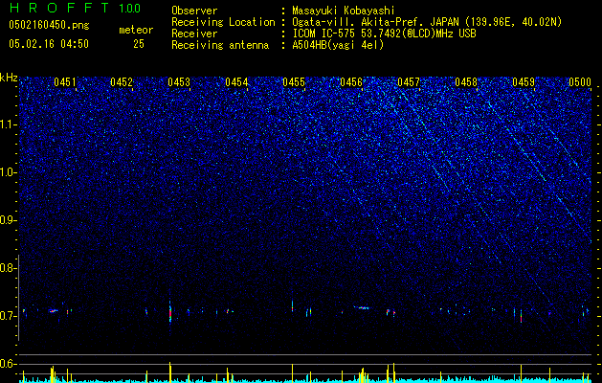The height and width of the screenshot is (383, 602).
Task: Click the horizontal echo streak below 0456
Action: 361,307
